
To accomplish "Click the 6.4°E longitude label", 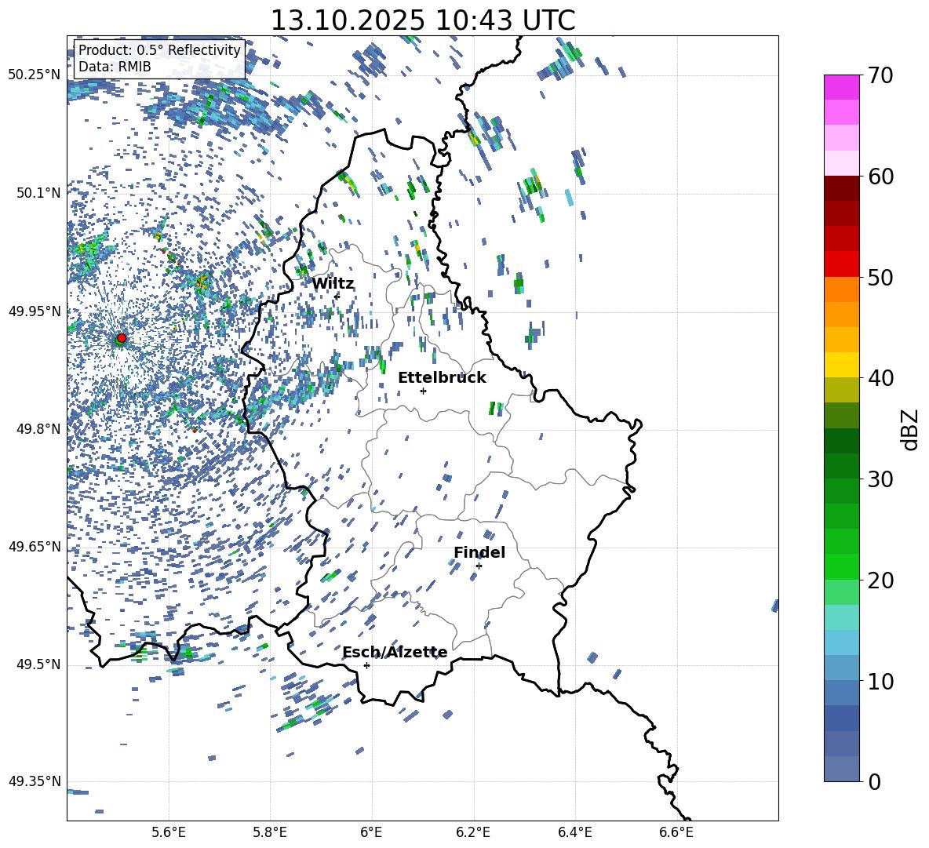I will point(574,832).
